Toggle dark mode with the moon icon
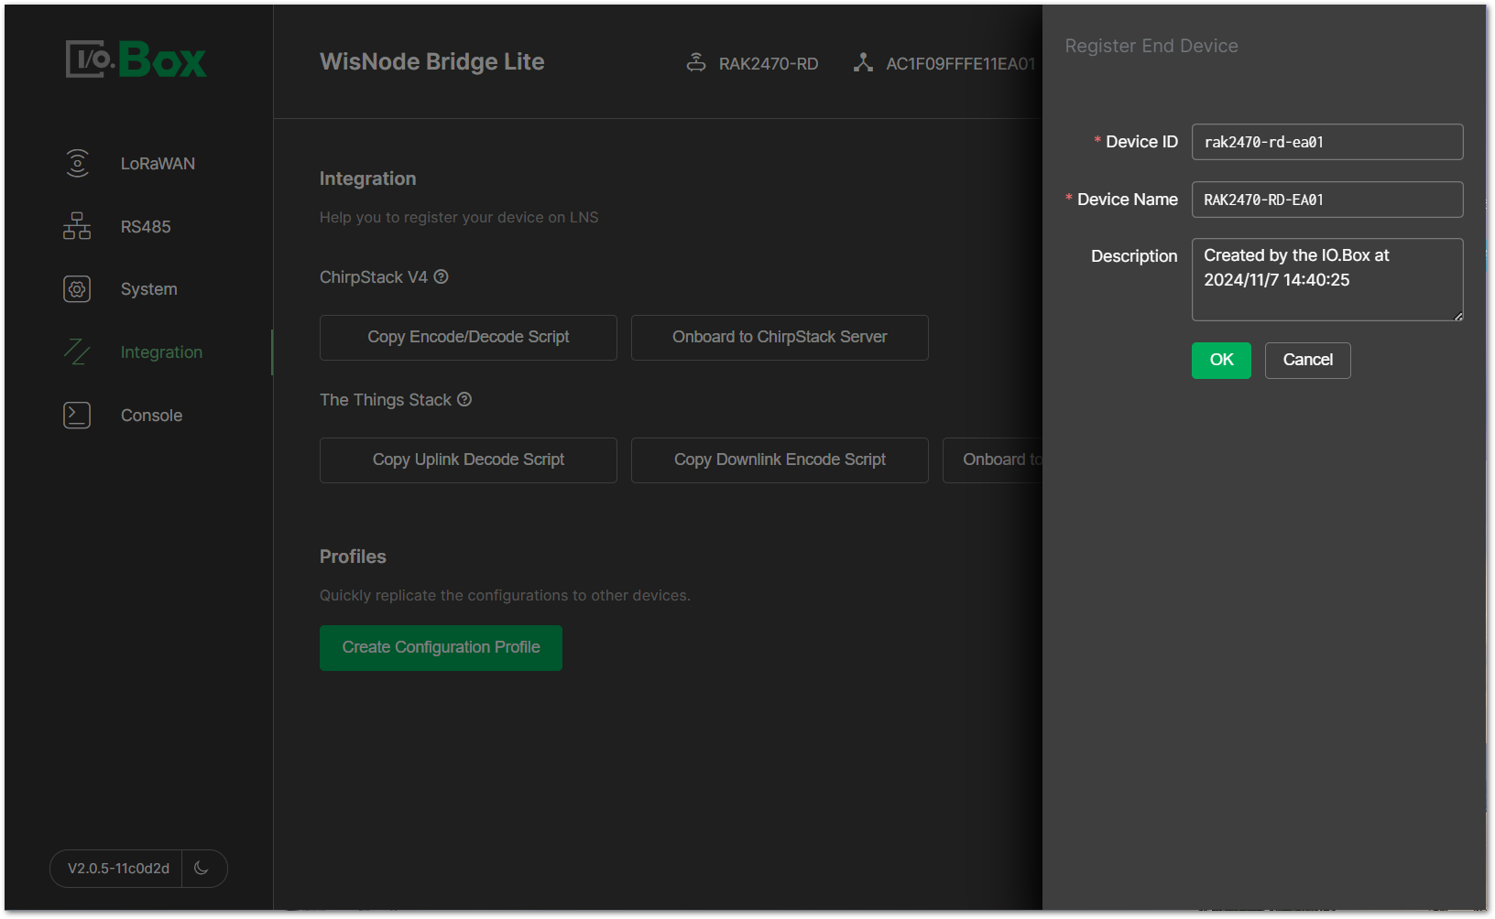The image size is (1495, 919). click(202, 868)
